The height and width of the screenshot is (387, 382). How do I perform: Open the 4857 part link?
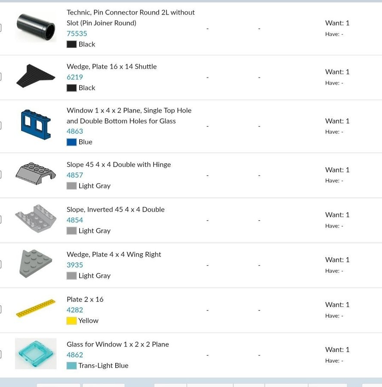pos(75,175)
